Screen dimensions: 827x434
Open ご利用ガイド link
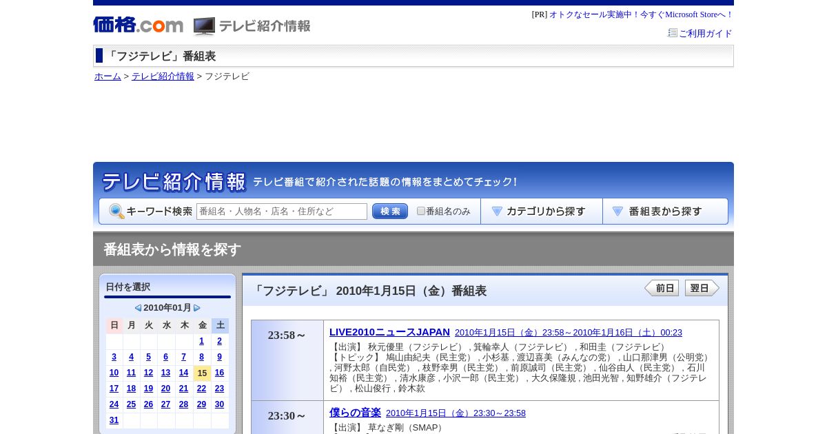[705, 33]
